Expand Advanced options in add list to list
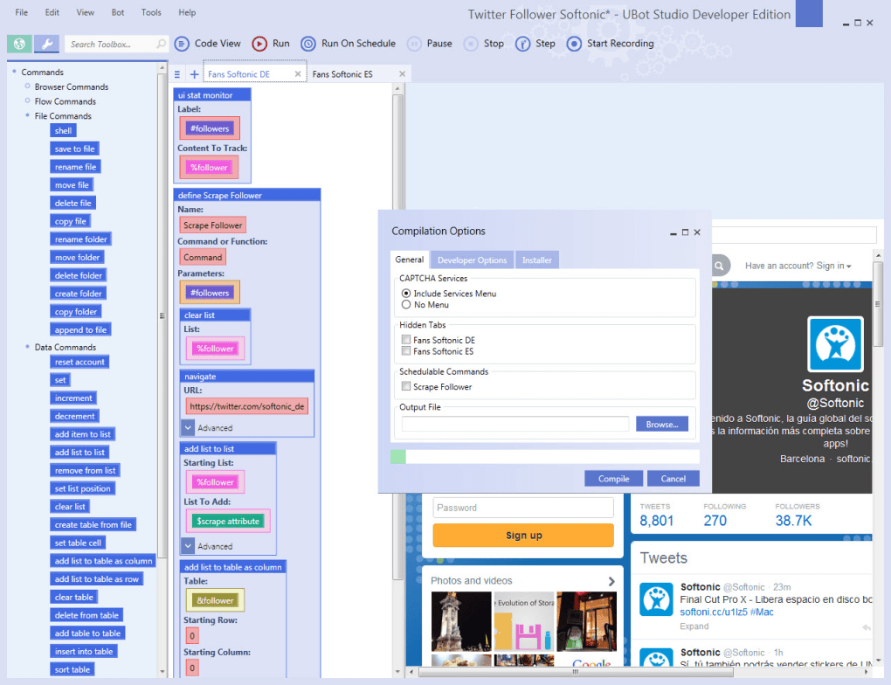This screenshot has height=685, width=891. pyautogui.click(x=188, y=546)
